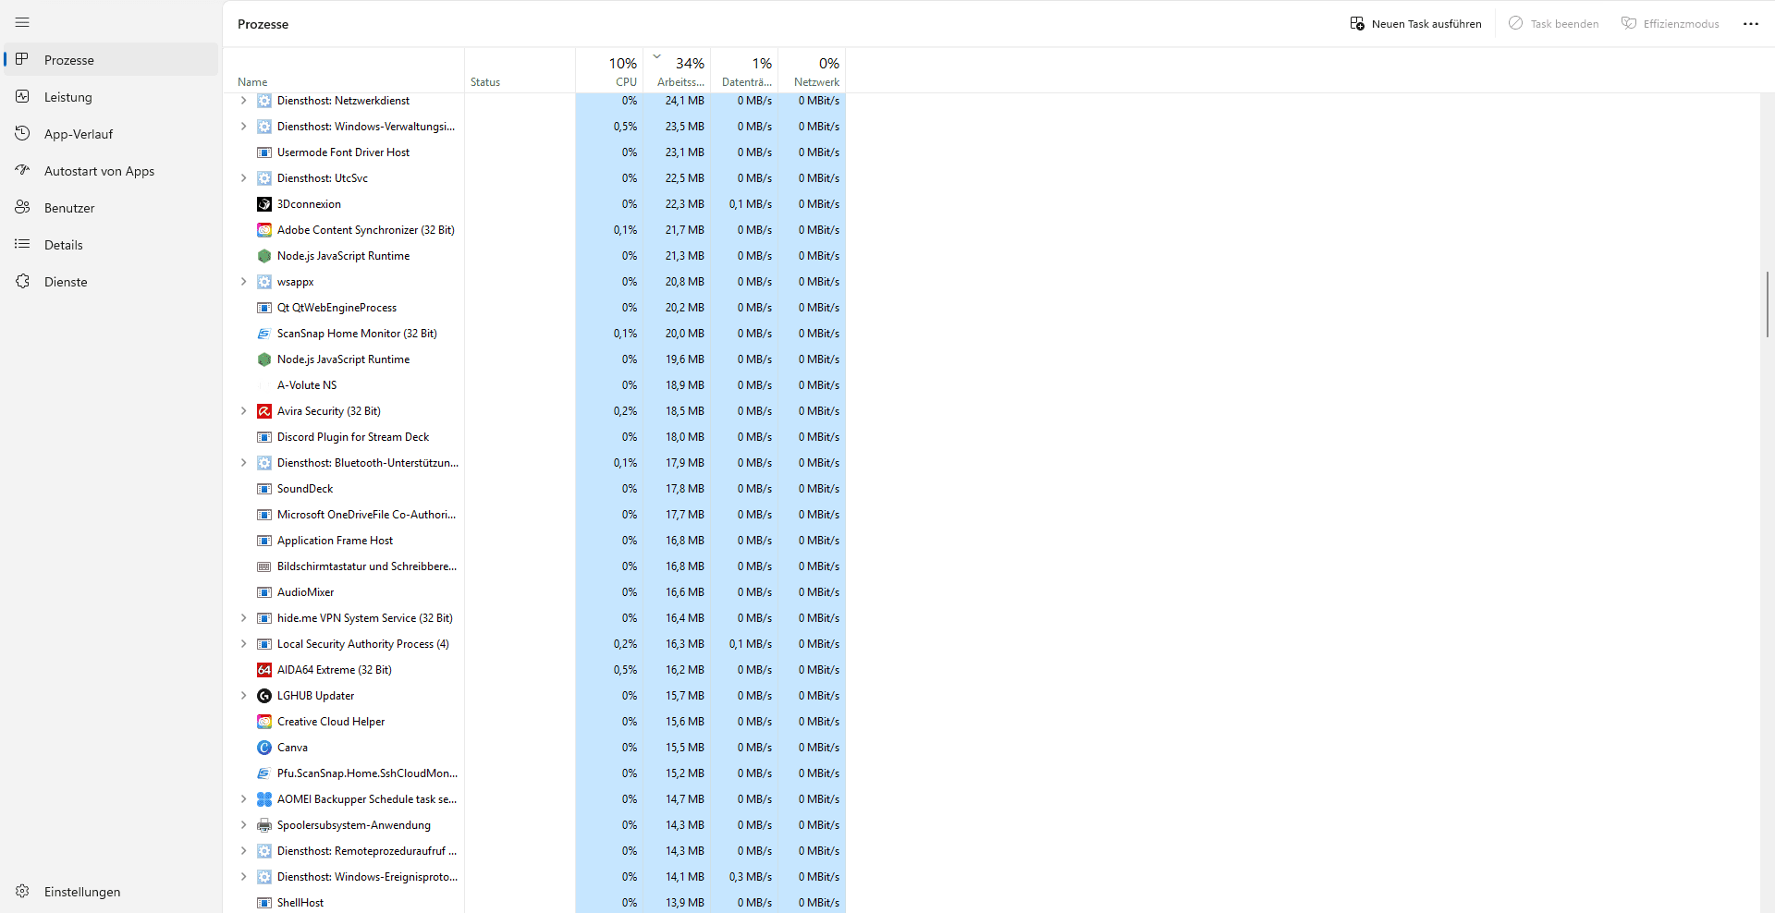Screen dimensions: 1775x913
Task: Open the hamburger navigation menu
Action: [22, 22]
